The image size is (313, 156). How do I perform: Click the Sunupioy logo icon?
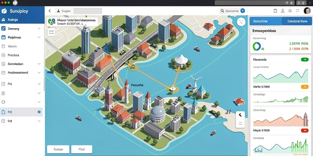pyautogui.click(x=4, y=11)
